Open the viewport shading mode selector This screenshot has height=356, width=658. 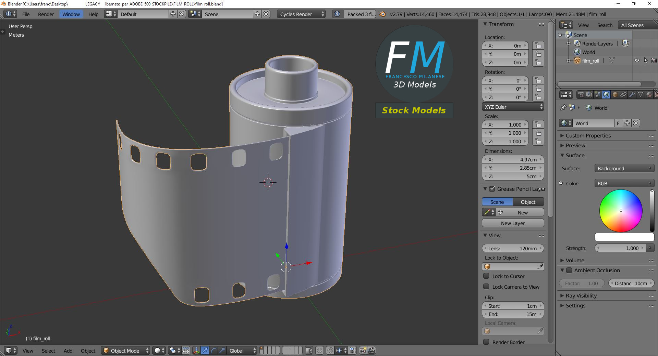point(159,351)
